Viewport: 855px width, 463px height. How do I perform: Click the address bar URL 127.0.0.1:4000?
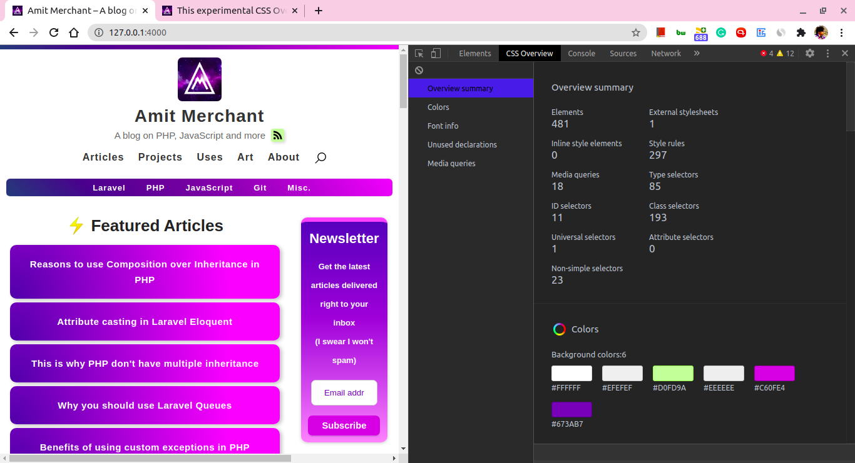[138, 32]
